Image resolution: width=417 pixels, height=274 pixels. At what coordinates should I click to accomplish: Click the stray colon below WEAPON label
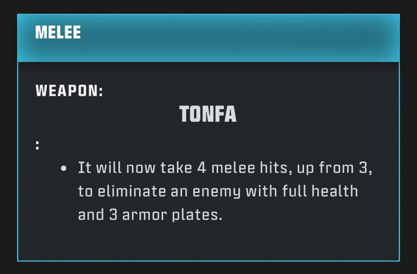(x=38, y=146)
